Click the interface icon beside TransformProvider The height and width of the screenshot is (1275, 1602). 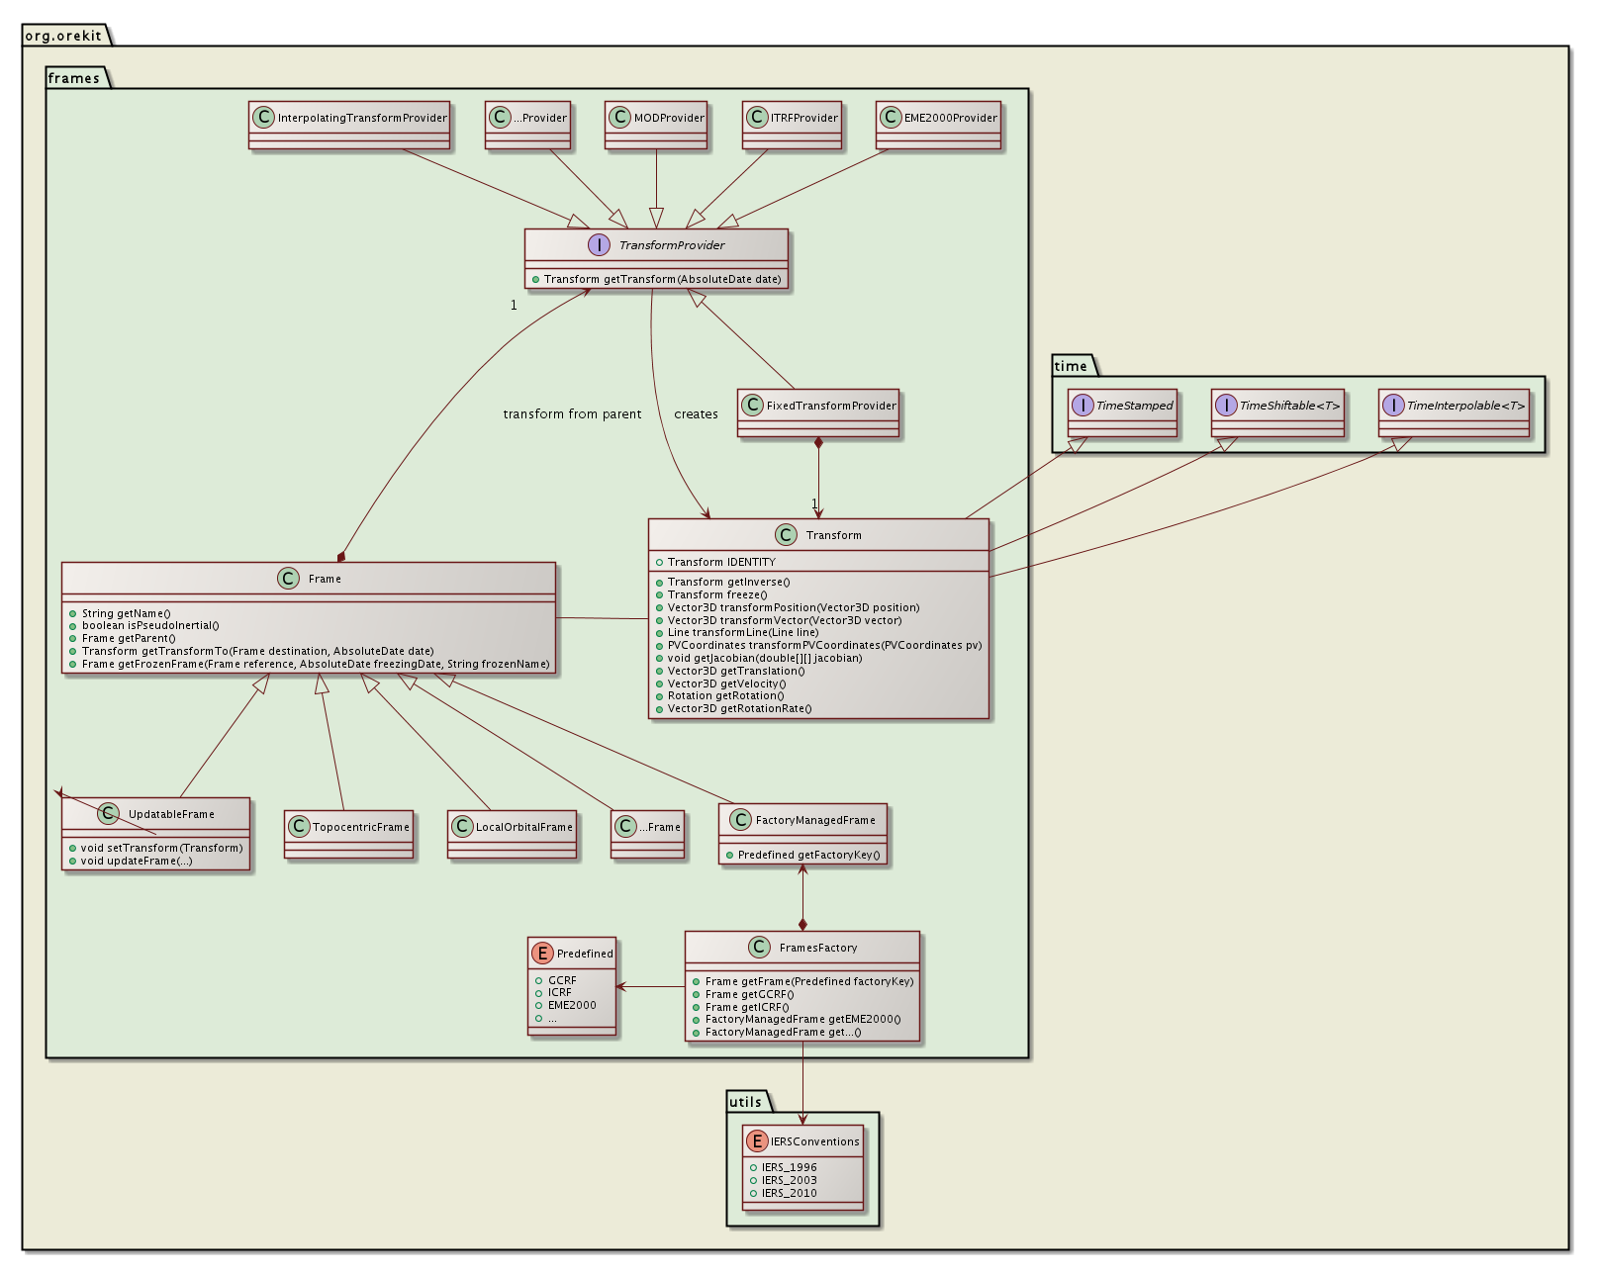pos(599,245)
